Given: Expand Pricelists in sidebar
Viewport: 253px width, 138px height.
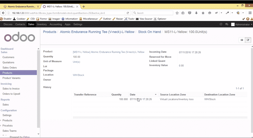Looking at the screenshot, I should click(7, 126).
